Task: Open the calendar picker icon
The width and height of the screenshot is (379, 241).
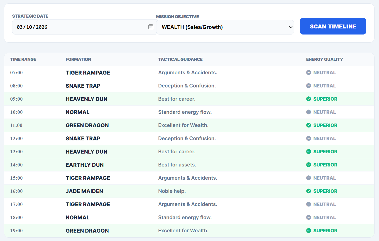Action: (x=151, y=27)
